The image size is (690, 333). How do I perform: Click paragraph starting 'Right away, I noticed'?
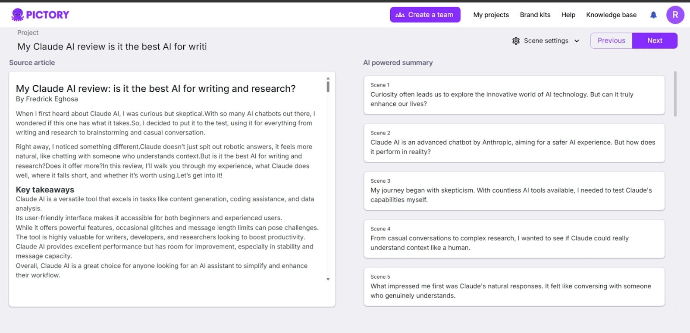164,161
